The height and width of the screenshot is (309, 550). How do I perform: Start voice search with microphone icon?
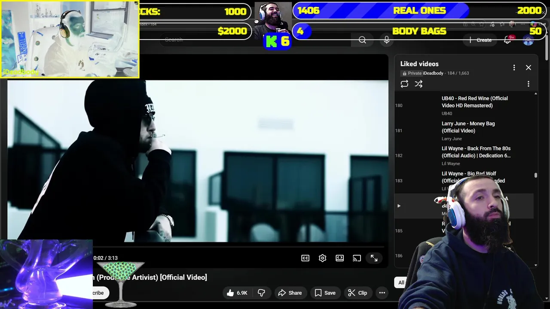pos(387,40)
